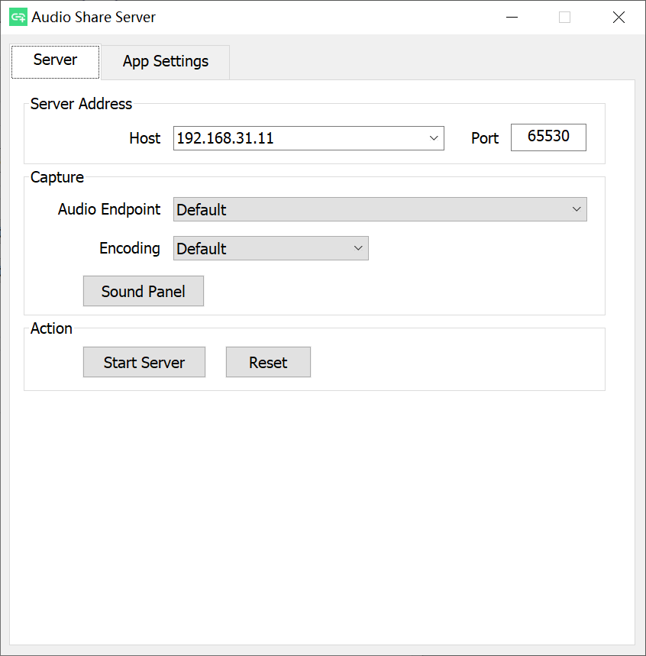Screen dimensions: 646x656
Task: Open the Encoding dropdown list
Action: click(270, 248)
